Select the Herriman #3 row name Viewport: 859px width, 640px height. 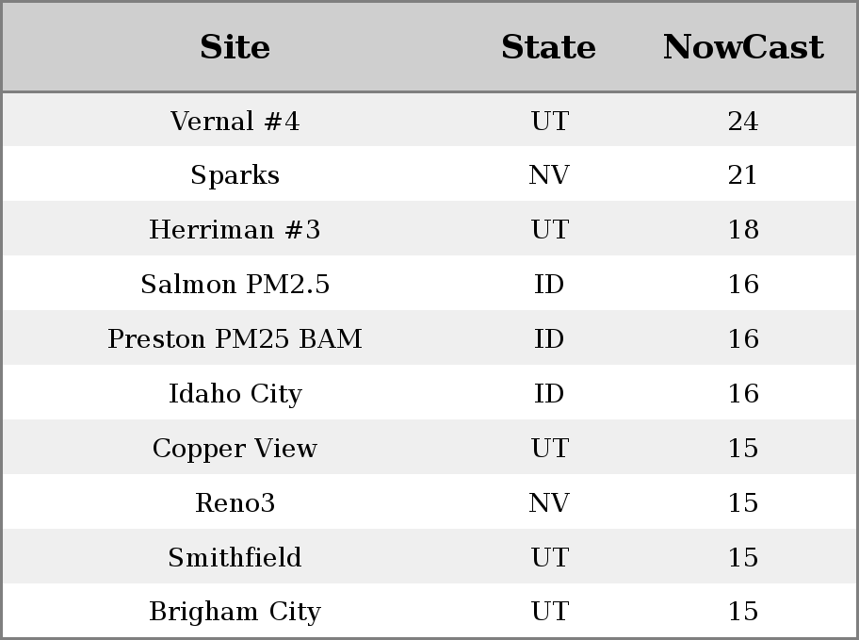tap(235, 230)
